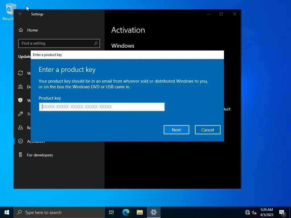Click the For developers tools icon
291x218 pixels.
[20, 155]
